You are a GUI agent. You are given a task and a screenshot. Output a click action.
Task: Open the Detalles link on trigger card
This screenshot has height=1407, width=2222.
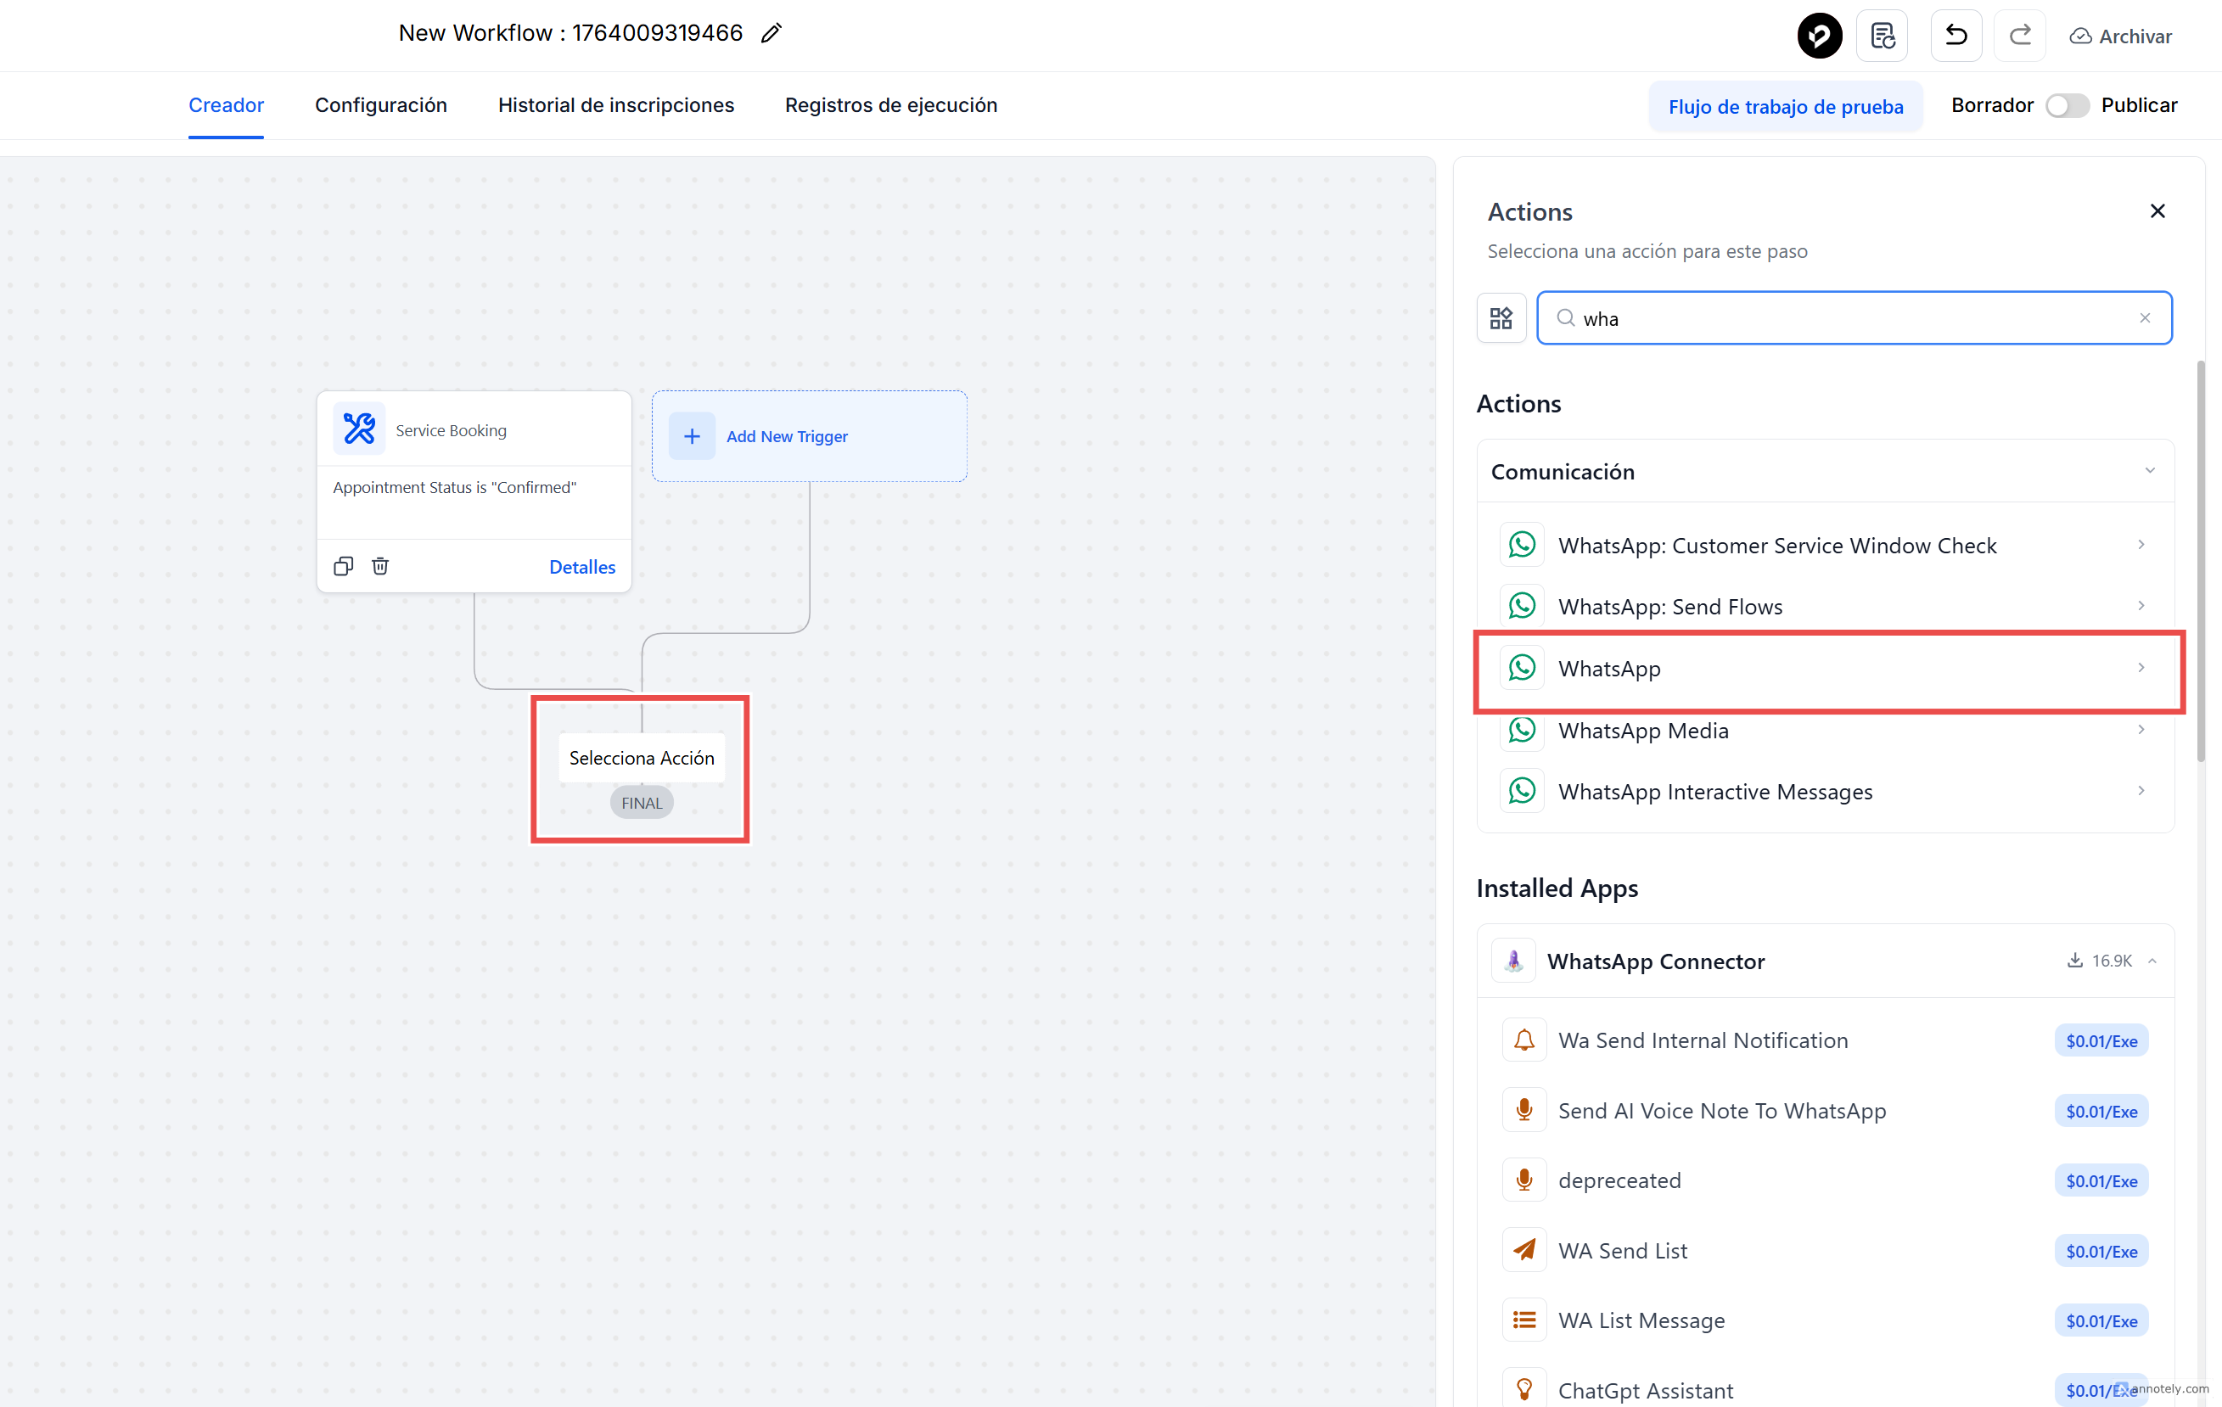[581, 568]
